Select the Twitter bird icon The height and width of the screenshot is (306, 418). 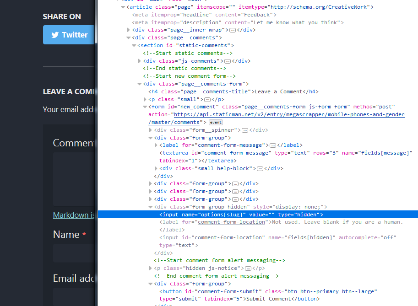(55, 35)
